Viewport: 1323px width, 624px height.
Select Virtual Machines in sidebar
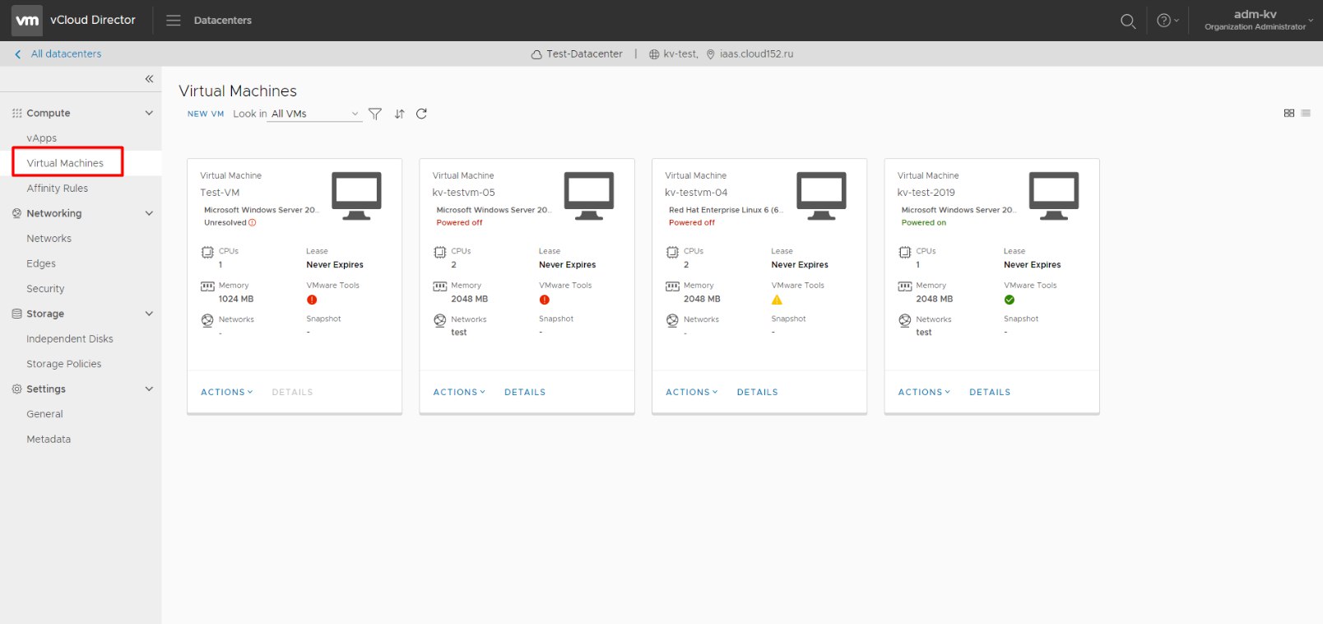pos(65,163)
